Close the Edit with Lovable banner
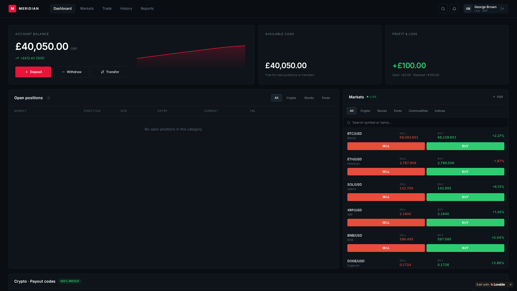Screen dimensions: 517x291 [511, 285]
